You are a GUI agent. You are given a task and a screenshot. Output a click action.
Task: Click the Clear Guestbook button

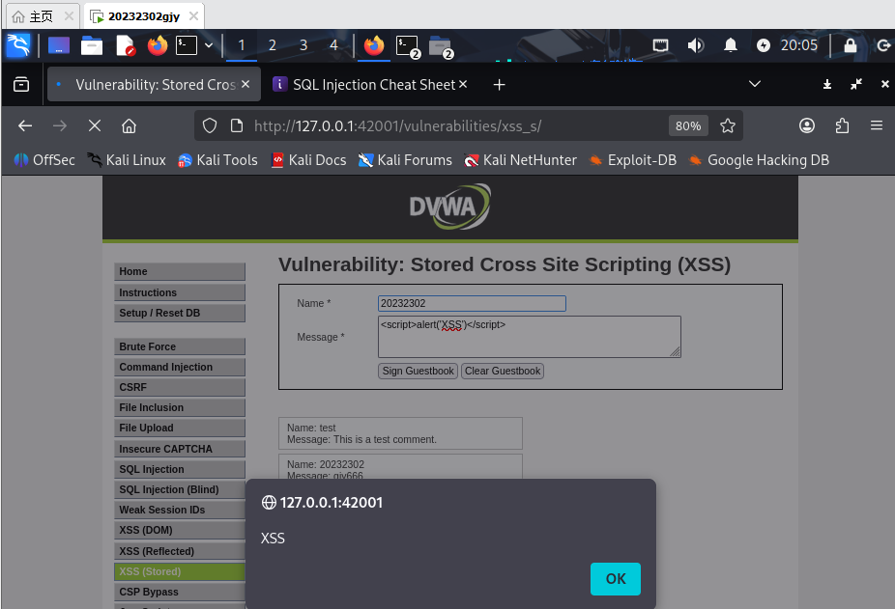pyautogui.click(x=503, y=371)
